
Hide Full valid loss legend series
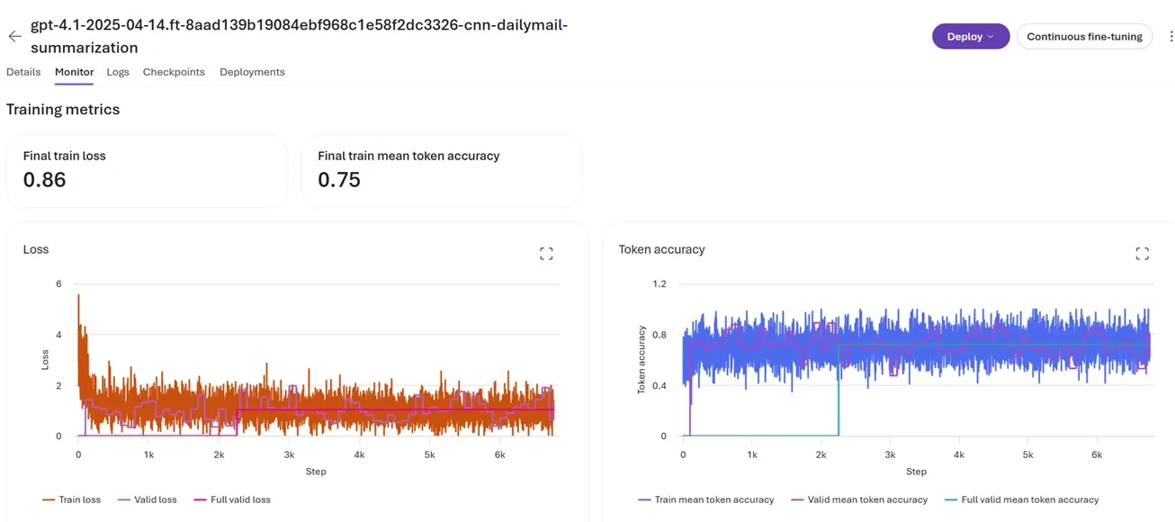tap(231, 499)
